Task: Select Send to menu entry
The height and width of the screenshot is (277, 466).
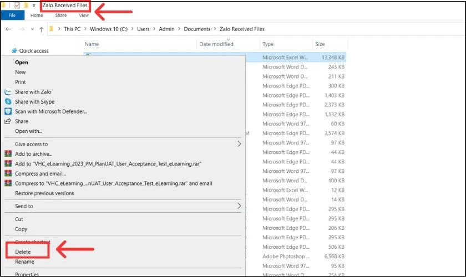Action: (24, 206)
